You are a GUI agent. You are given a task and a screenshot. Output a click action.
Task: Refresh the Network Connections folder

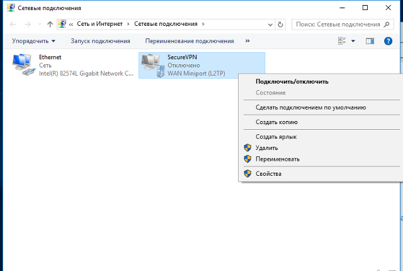(280, 25)
